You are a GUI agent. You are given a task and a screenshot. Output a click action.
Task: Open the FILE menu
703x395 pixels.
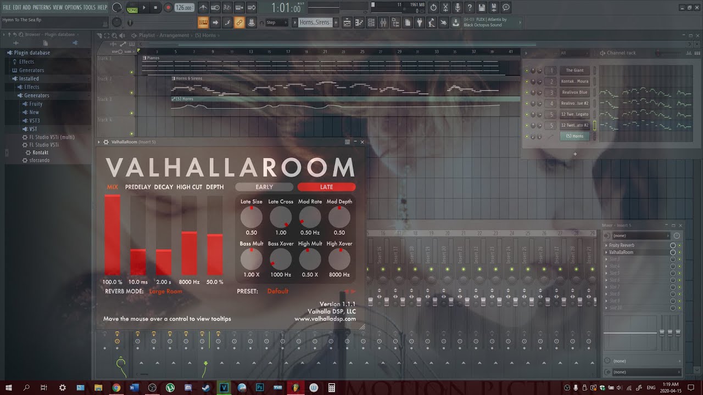point(7,7)
